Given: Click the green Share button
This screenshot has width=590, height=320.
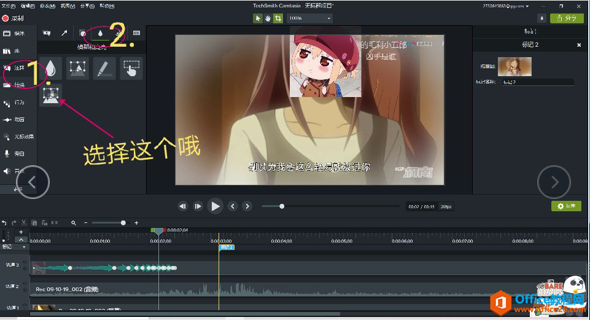Looking at the screenshot, I should (567, 18).
